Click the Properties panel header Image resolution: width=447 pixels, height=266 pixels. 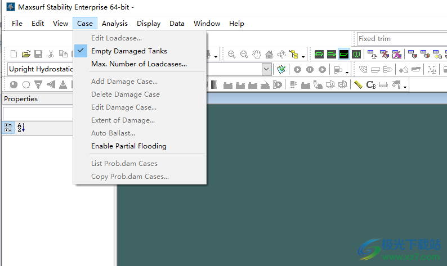[38, 99]
